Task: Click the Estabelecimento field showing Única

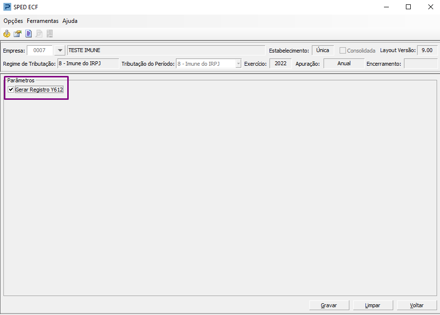Action: pyautogui.click(x=323, y=51)
